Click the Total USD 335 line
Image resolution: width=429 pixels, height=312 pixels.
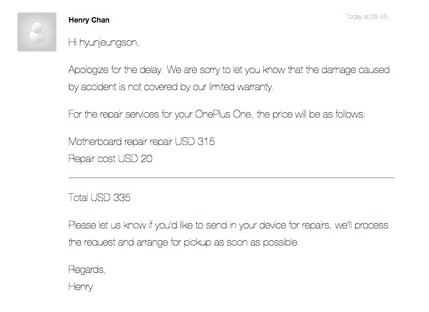99,197
